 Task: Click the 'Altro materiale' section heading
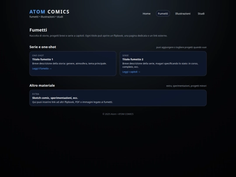coord(42,86)
